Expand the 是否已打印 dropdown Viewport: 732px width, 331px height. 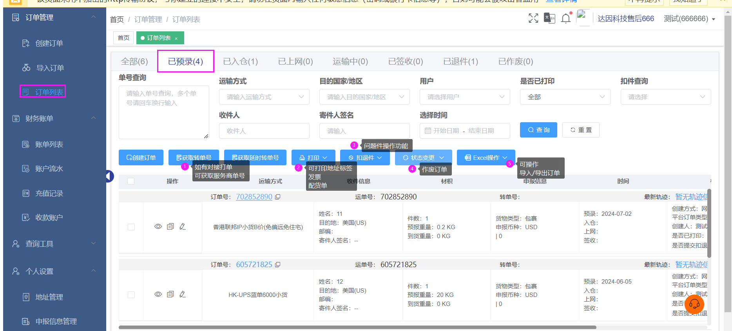click(565, 97)
